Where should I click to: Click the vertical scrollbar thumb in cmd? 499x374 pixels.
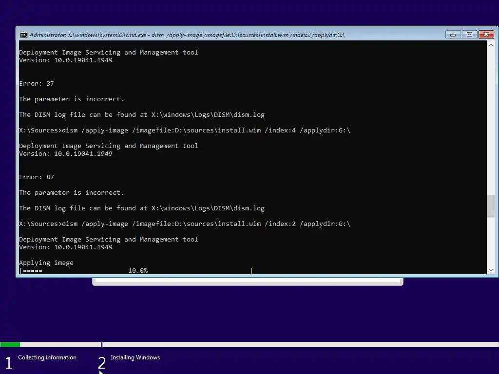491,206
